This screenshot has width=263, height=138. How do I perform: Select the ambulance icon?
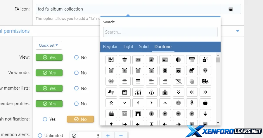click(x=205, y=81)
